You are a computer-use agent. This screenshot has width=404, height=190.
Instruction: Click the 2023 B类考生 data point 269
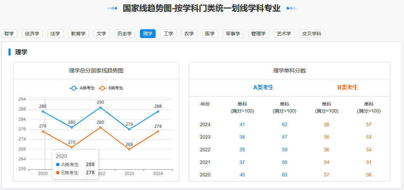coord(129,149)
